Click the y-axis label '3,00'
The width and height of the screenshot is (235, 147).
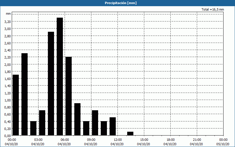click(8, 29)
